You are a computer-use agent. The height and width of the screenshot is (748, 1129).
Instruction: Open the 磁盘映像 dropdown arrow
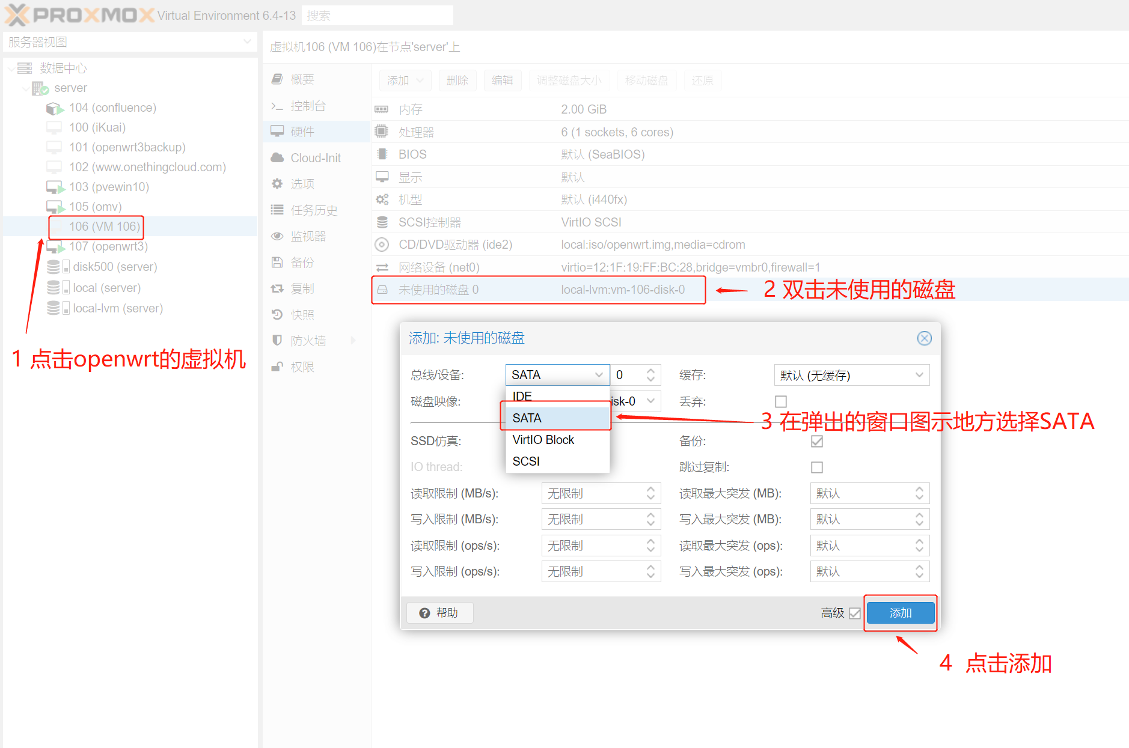coord(650,401)
